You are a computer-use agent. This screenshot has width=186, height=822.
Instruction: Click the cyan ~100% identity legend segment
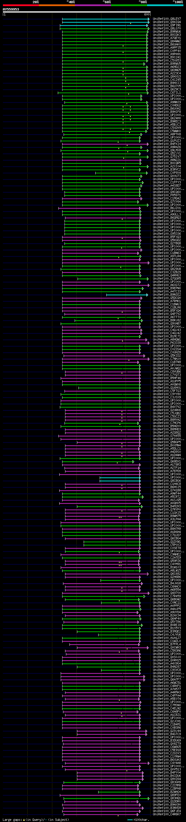[165, 5]
